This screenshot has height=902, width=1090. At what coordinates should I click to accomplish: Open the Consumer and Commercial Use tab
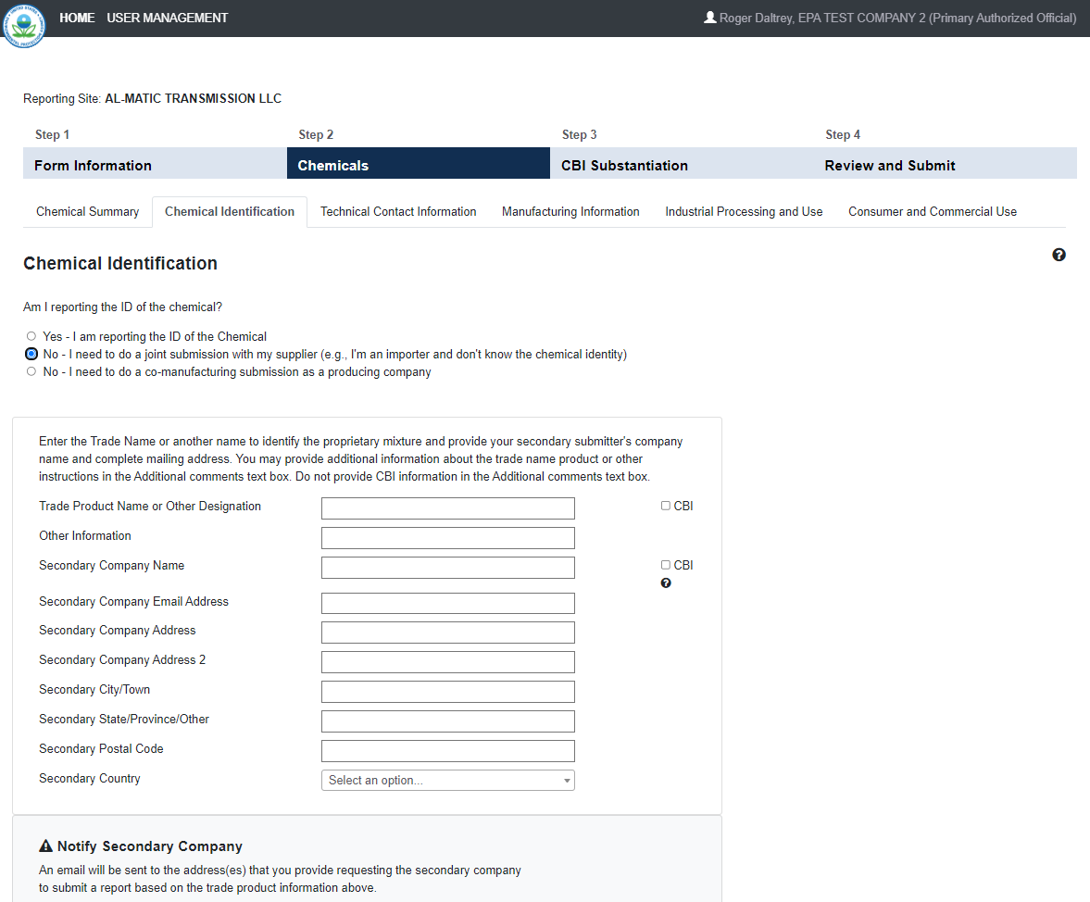click(x=932, y=212)
